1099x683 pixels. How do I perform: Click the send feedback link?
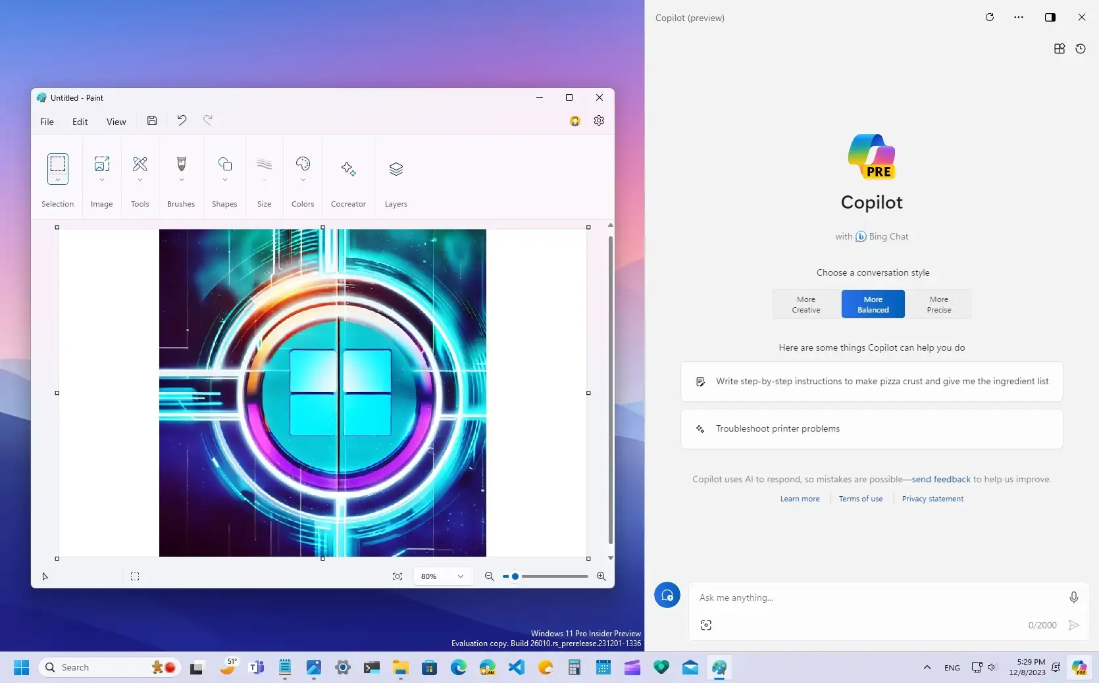(x=939, y=480)
